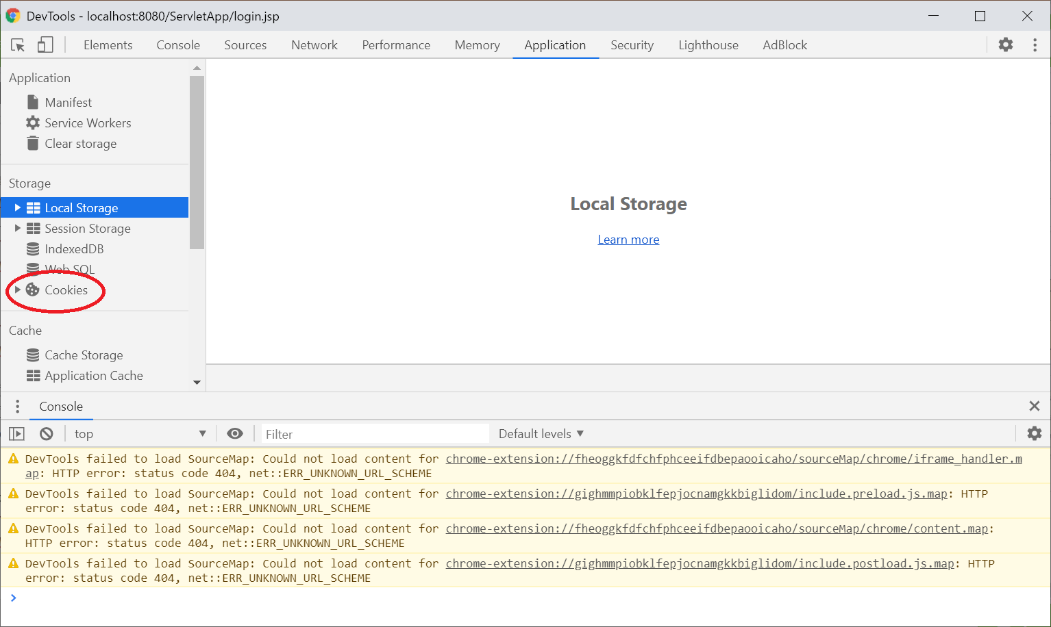Close the console drawer

pos(1035,406)
